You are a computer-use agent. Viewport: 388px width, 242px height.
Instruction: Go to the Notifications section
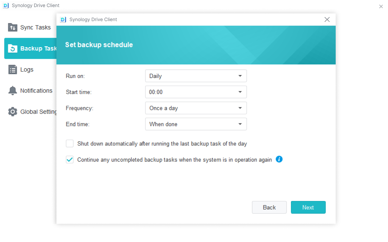coord(36,91)
